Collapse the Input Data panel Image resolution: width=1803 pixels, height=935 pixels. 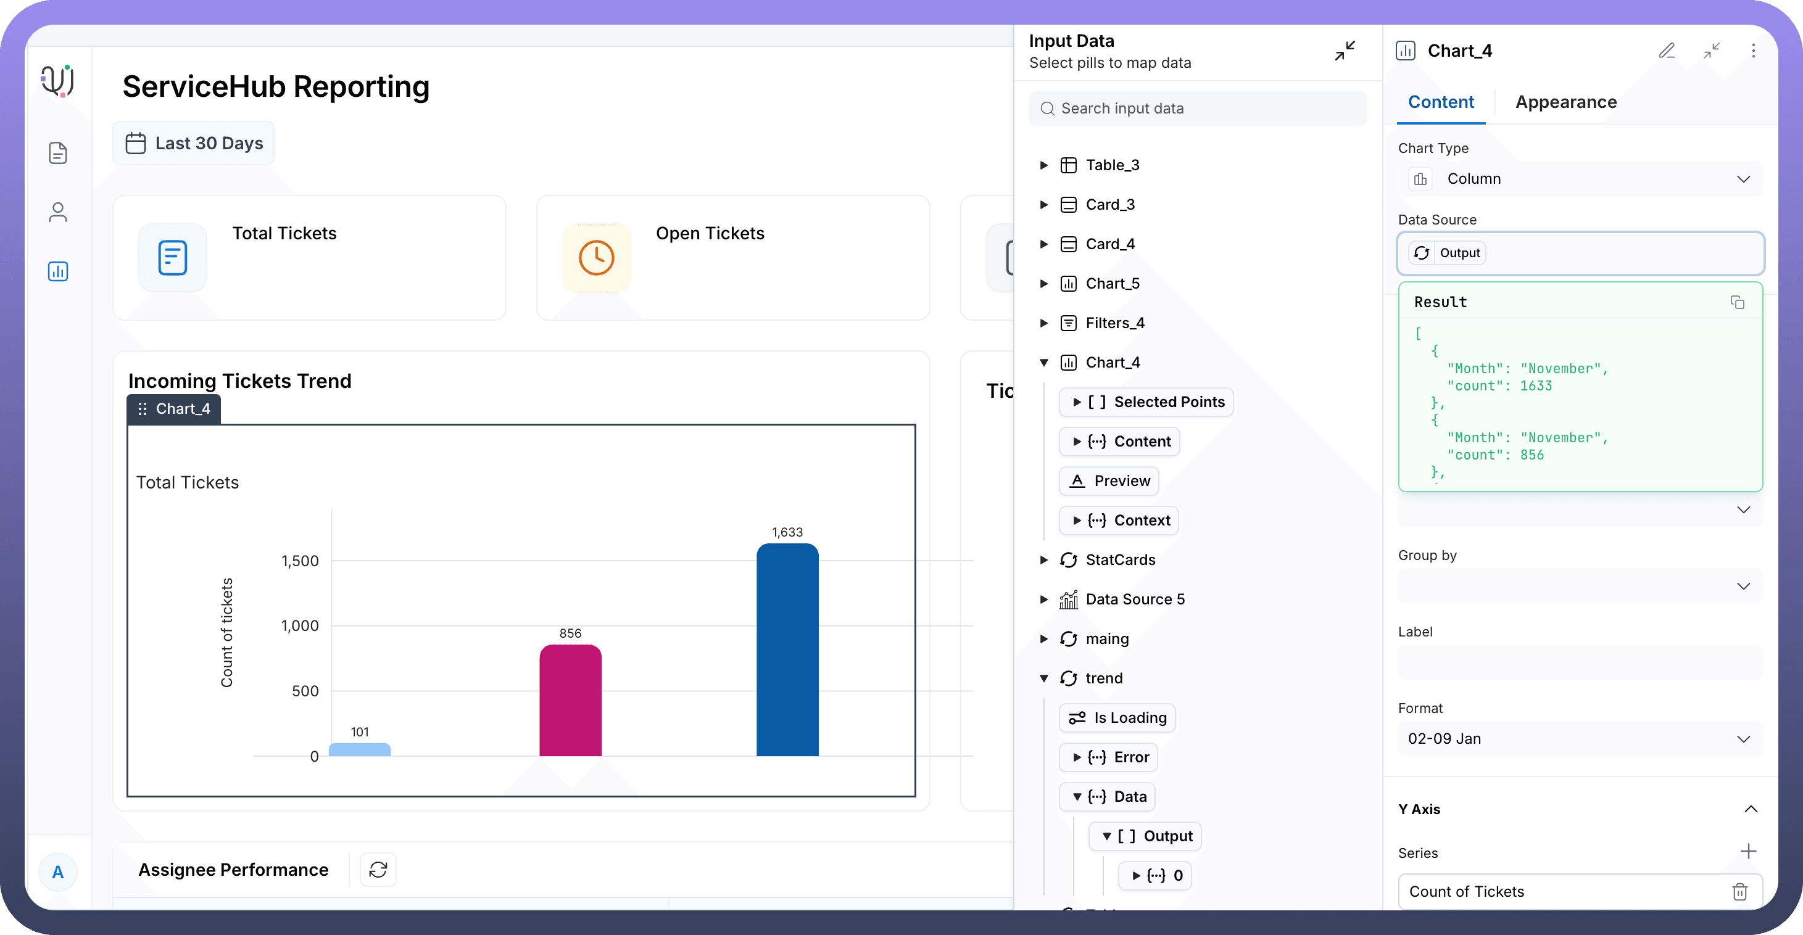point(1345,51)
